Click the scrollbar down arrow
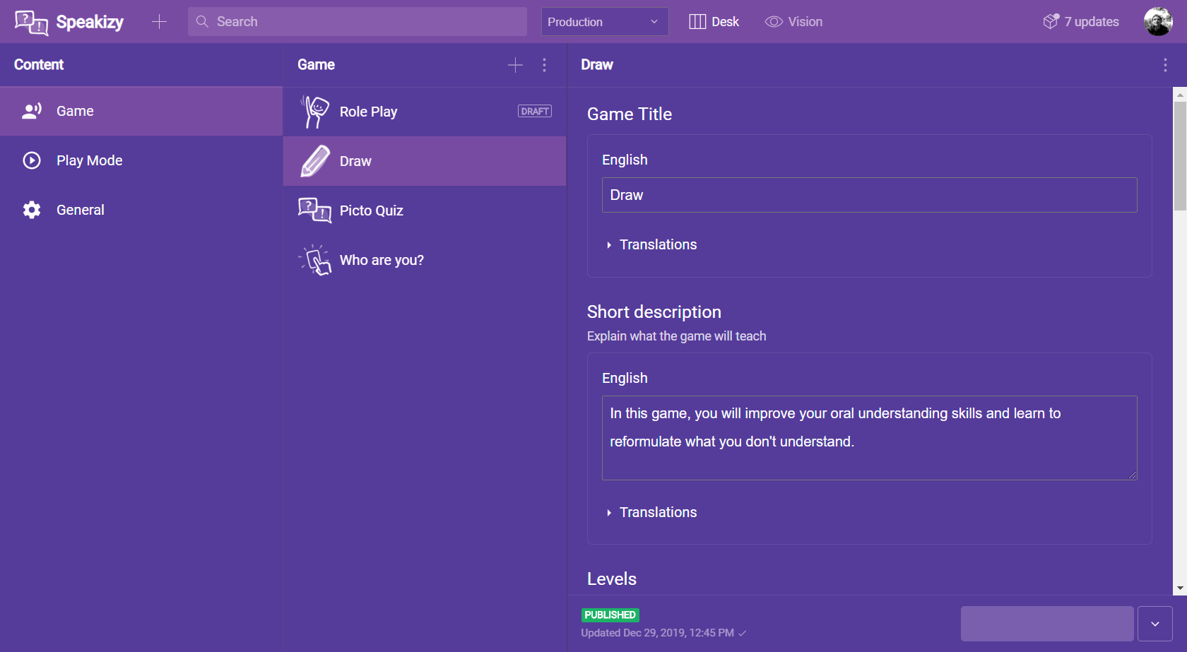The image size is (1187, 652). (x=1180, y=588)
